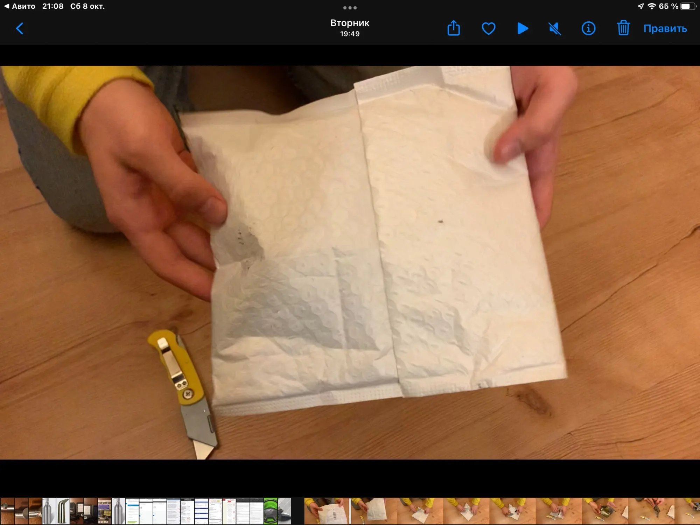Viewport: 700px width, 525px height.
Task: Open the share sheet icon
Action: [x=454, y=28]
